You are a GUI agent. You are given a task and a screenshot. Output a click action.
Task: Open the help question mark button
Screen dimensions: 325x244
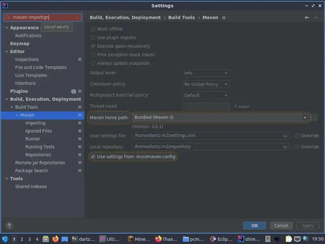point(9,226)
